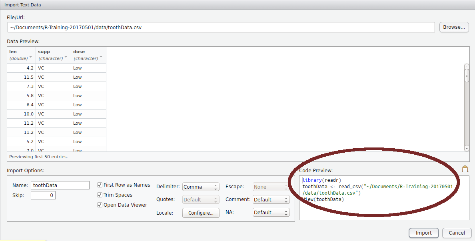Focus the Skip rows input field

[x=43, y=195]
